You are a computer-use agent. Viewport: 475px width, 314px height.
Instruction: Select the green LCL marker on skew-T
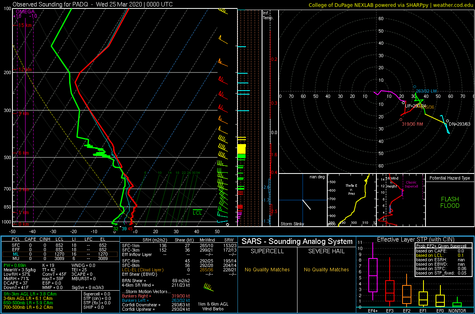(198, 213)
